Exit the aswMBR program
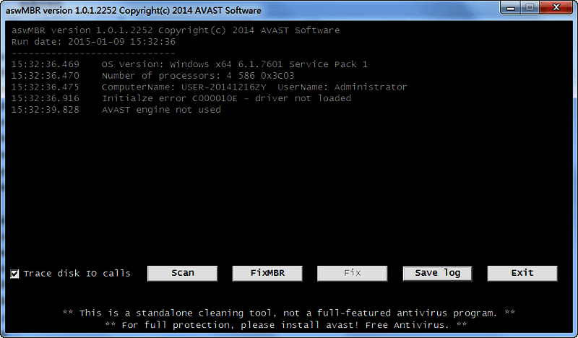This screenshot has height=338, width=578. click(x=522, y=273)
